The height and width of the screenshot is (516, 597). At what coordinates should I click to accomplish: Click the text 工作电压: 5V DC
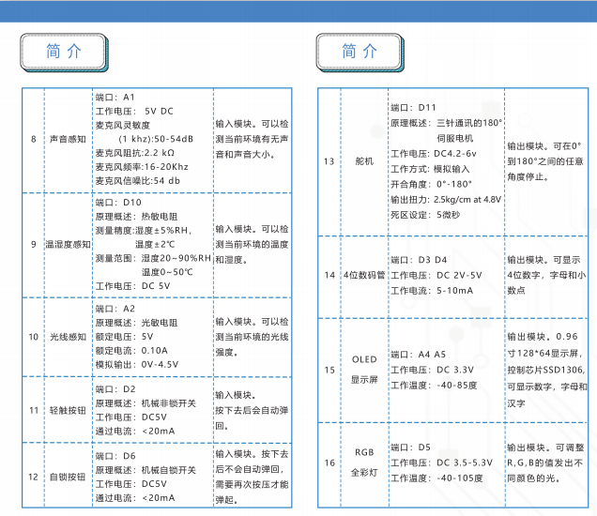[134, 111]
